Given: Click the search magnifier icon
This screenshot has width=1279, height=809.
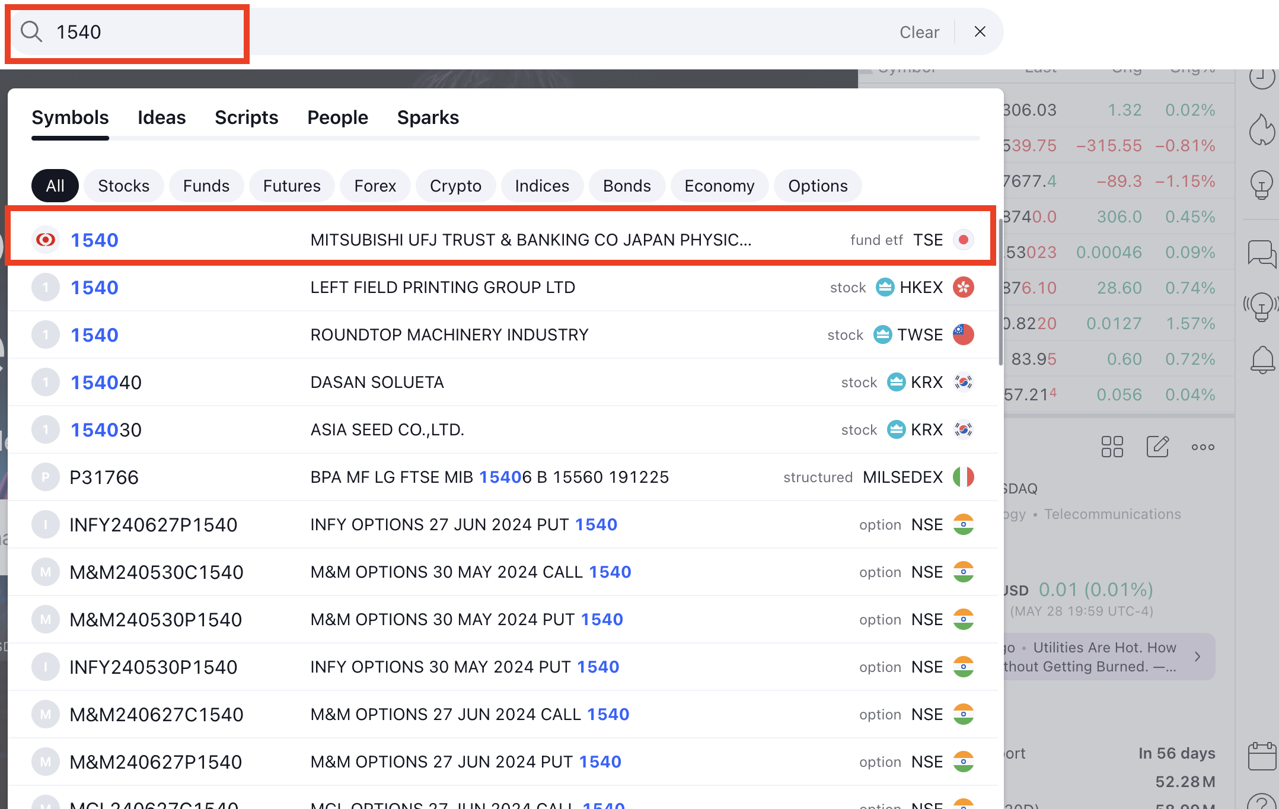Looking at the screenshot, I should coord(31,31).
